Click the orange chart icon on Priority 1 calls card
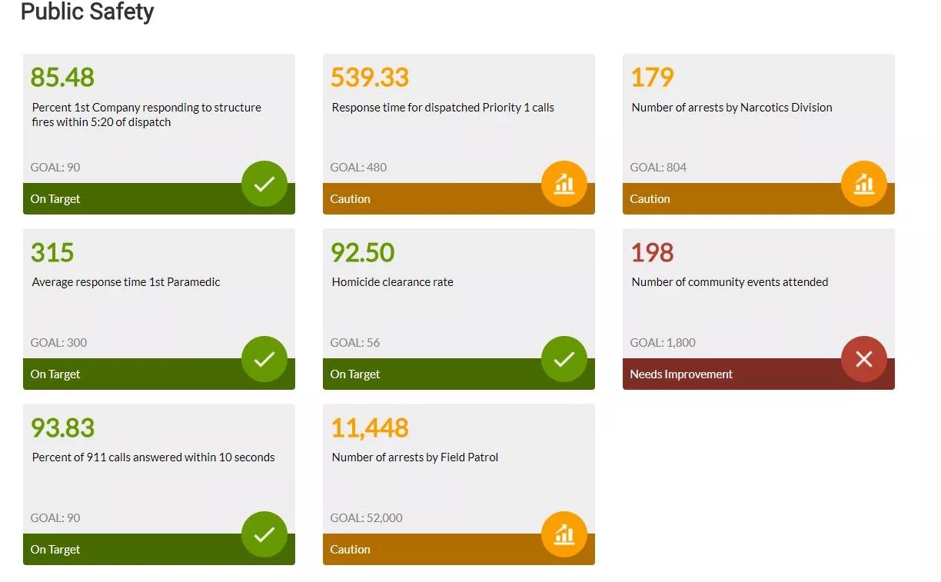941x582 pixels. pyautogui.click(x=564, y=184)
